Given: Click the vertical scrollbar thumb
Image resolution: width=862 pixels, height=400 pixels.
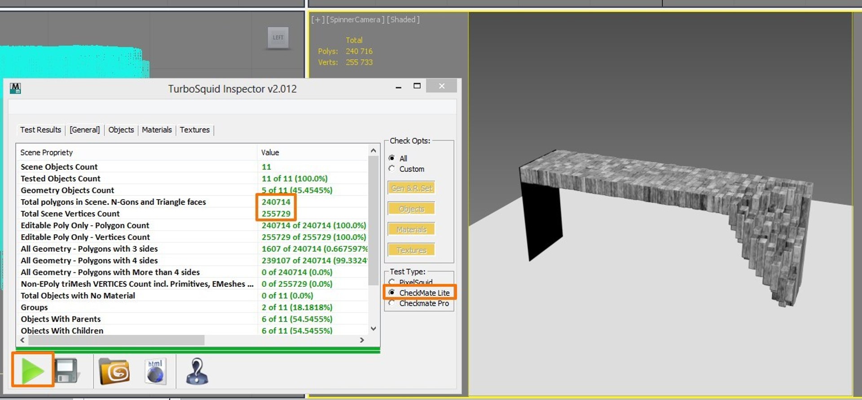Looking at the screenshot, I should pyautogui.click(x=373, y=220).
